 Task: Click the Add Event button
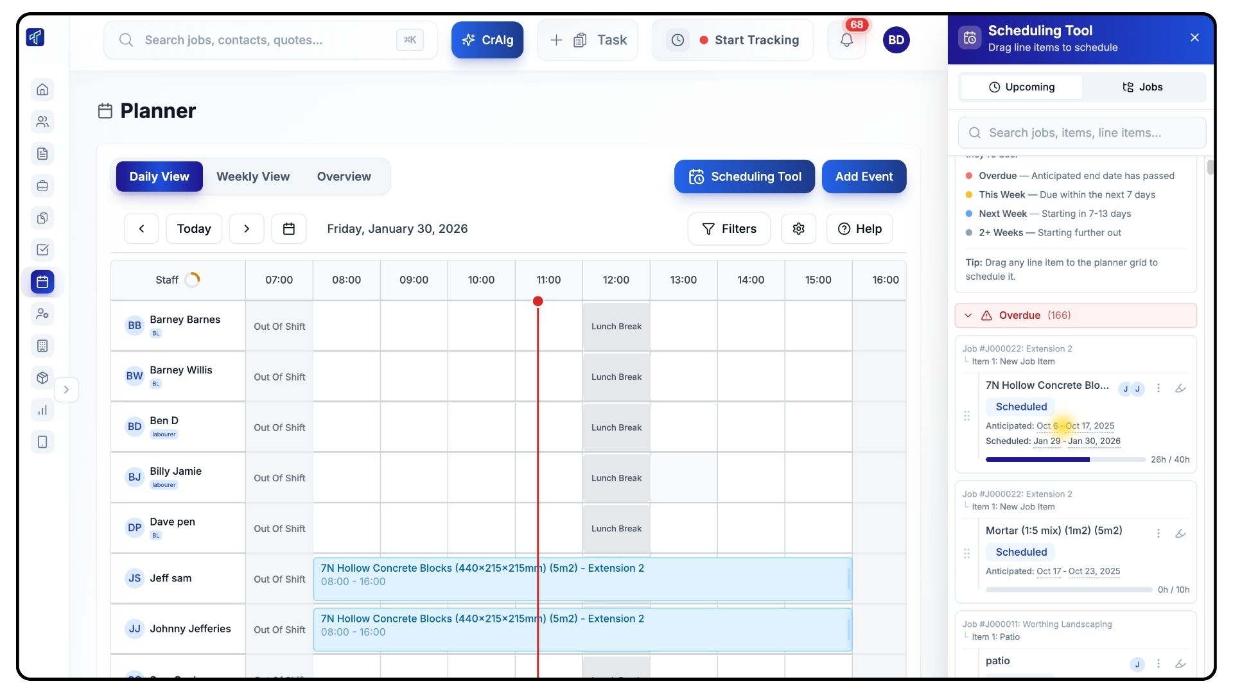click(864, 176)
